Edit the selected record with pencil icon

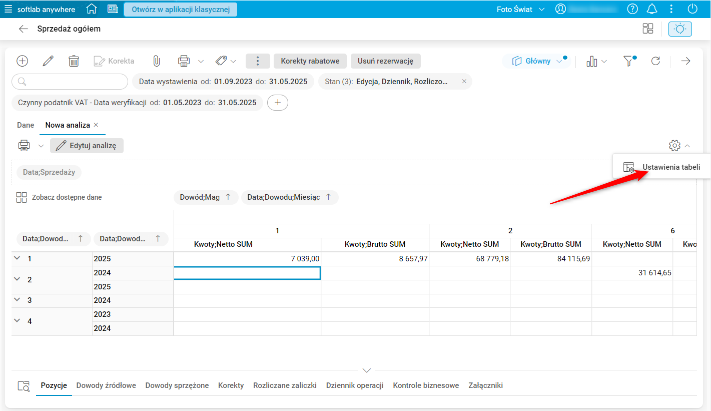48,61
